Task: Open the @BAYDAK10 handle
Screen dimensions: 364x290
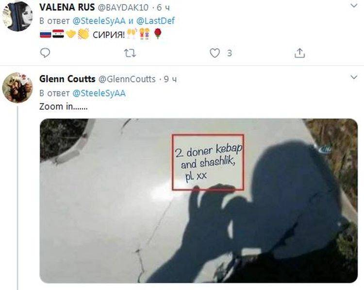Action: point(123,7)
